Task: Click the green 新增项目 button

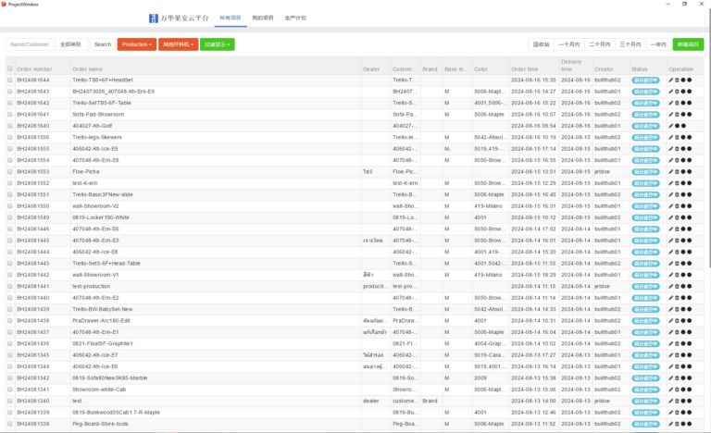Action: (688, 44)
